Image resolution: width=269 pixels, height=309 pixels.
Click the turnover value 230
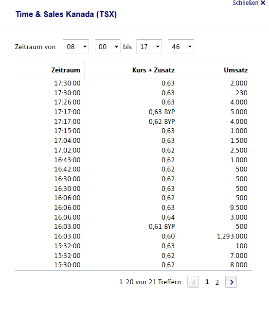(241, 93)
